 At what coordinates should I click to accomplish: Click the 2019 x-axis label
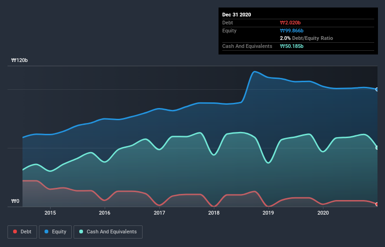coord(268,213)
